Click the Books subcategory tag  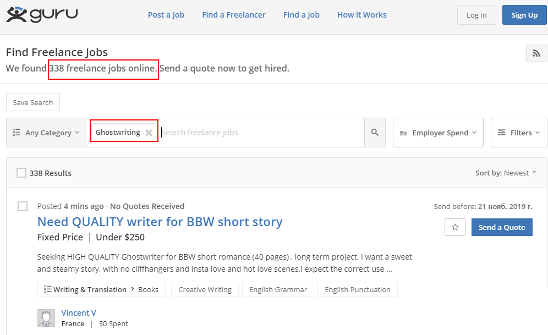(x=148, y=289)
